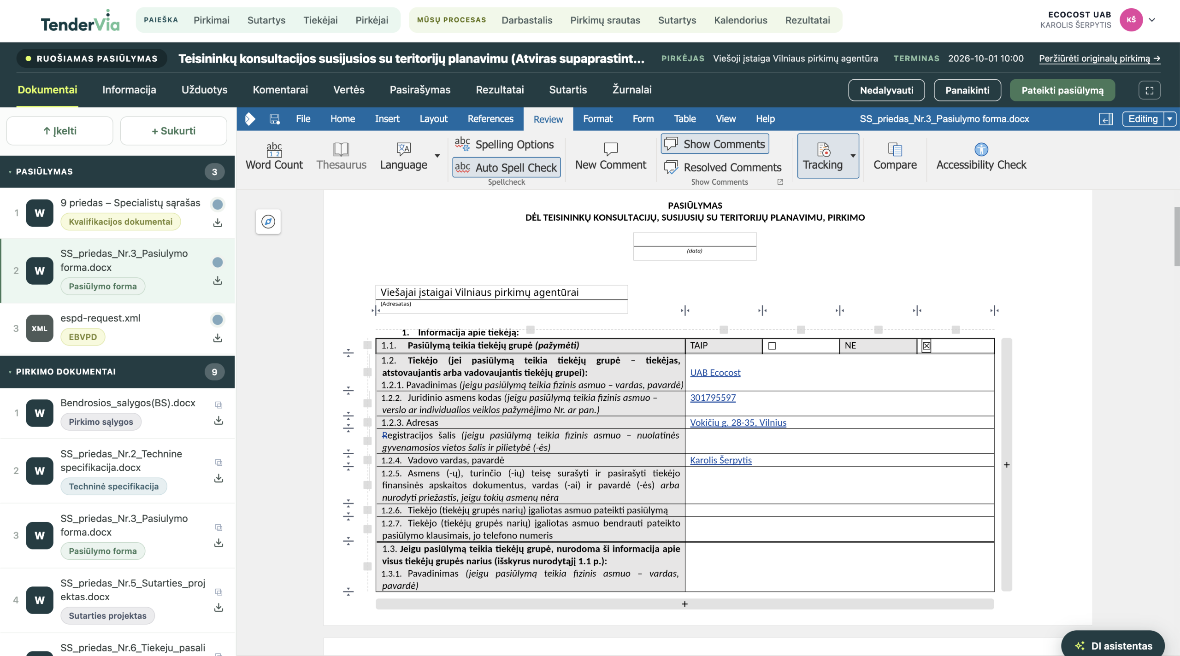
Task: Open the navigator compass button
Action: (268, 222)
